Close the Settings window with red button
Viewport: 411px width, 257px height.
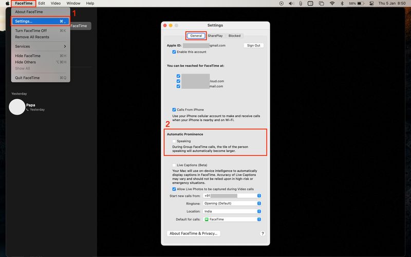point(165,25)
